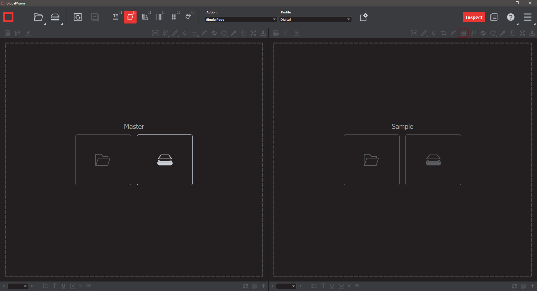Click the red Inspect button
The height and width of the screenshot is (291, 537).
[474, 17]
